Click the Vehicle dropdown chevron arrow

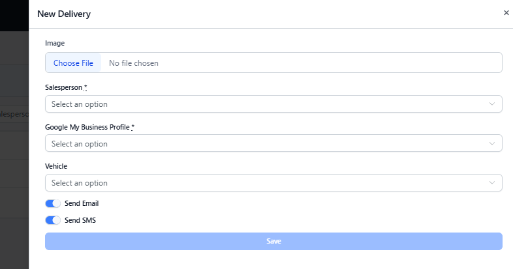point(492,183)
